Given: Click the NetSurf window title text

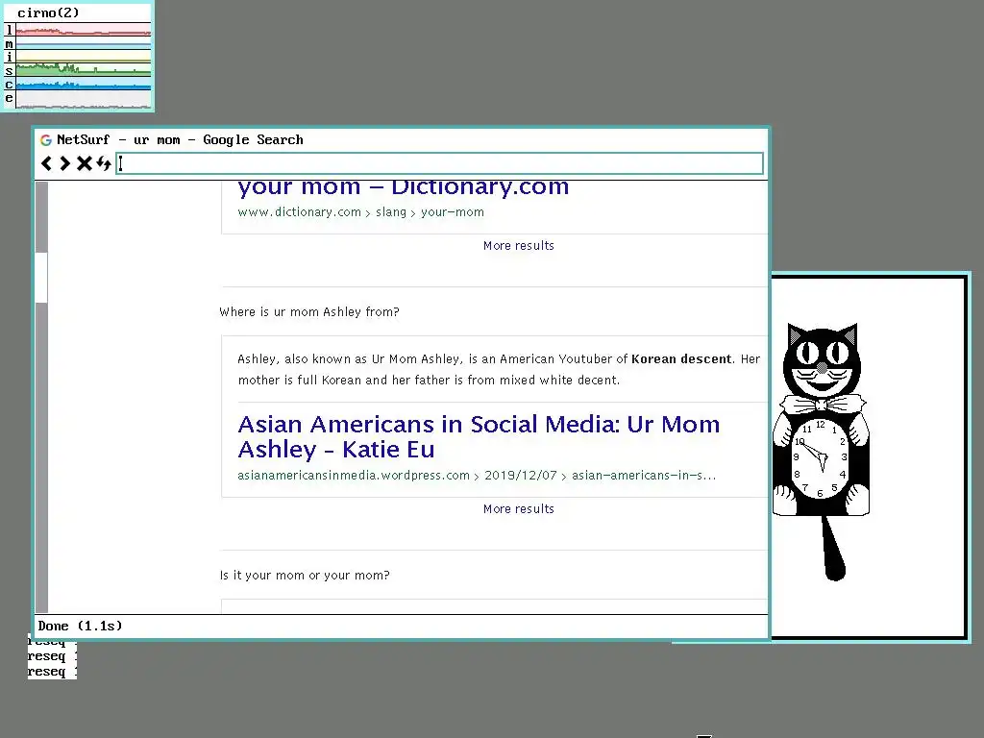Looking at the screenshot, I should [180, 140].
